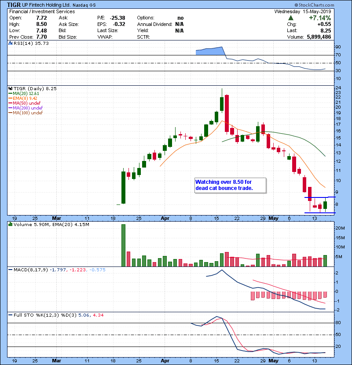This screenshot has height=365, width=352.
Task: Click the Volume 5.90M, EMA(20) 4.15M label
Action: pyautogui.click(x=51, y=224)
